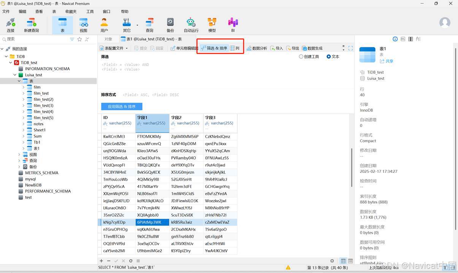Click the collapse icon beside the star
Viewport: 458px width, 273px height.
(87, 39)
